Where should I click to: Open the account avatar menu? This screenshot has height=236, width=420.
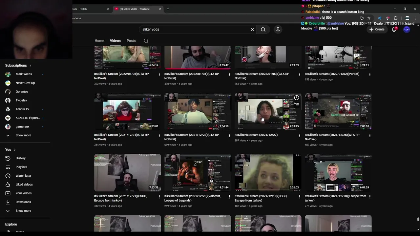tap(407, 29)
